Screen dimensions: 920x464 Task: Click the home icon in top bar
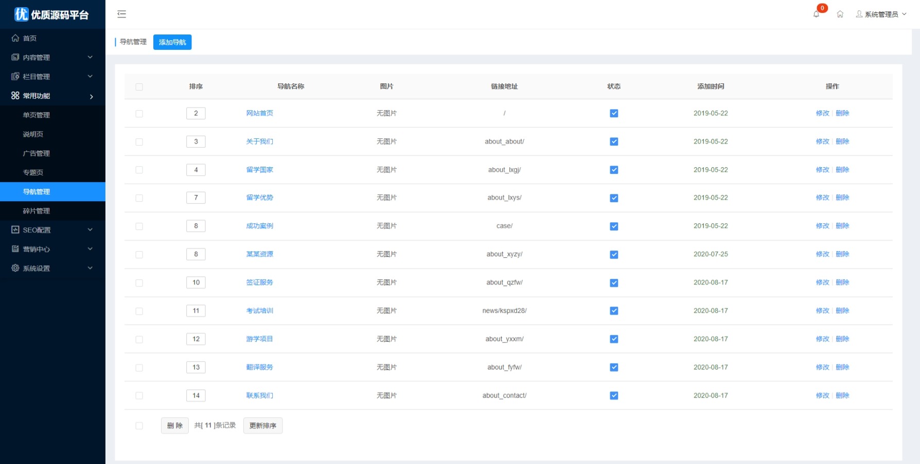click(x=840, y=14)
